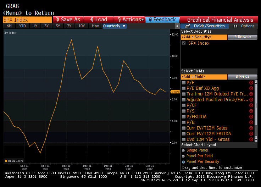The height and width of the screenshot is (187, 261).
Task: Remove Curr EV/T12M Sales field
Action: click(251, 128)
